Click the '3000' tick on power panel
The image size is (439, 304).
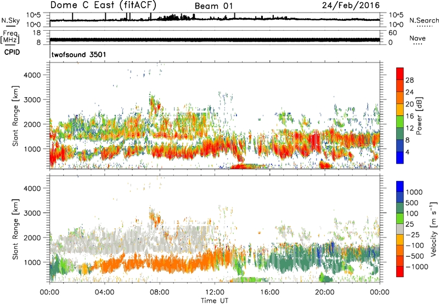32,100
